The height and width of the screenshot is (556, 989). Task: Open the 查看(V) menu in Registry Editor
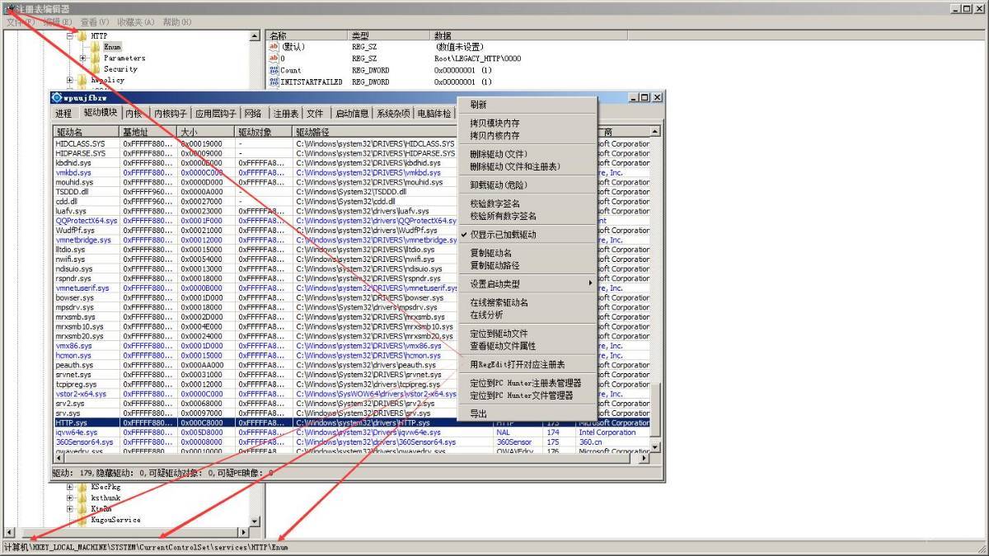(94, 22)
